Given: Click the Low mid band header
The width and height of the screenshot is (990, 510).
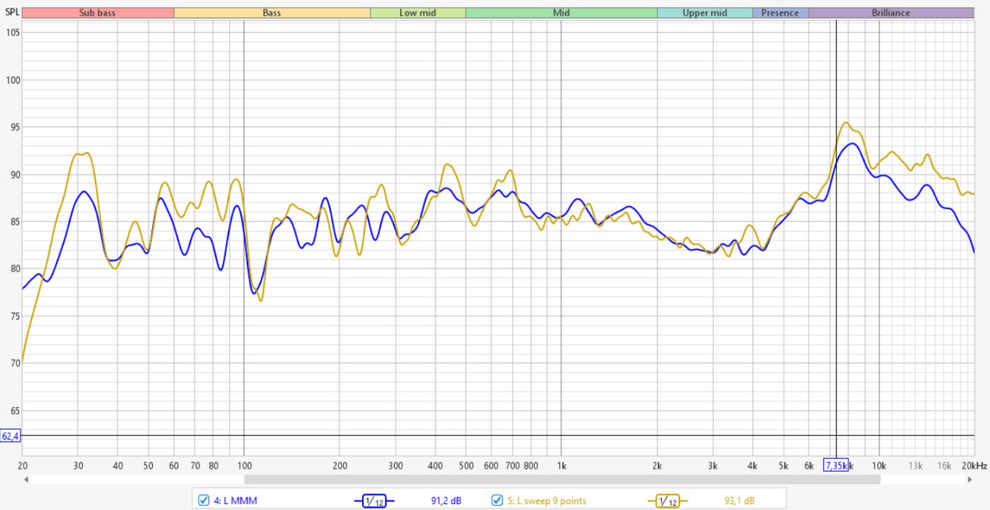Looking at the screenshot, I should 417,13.
